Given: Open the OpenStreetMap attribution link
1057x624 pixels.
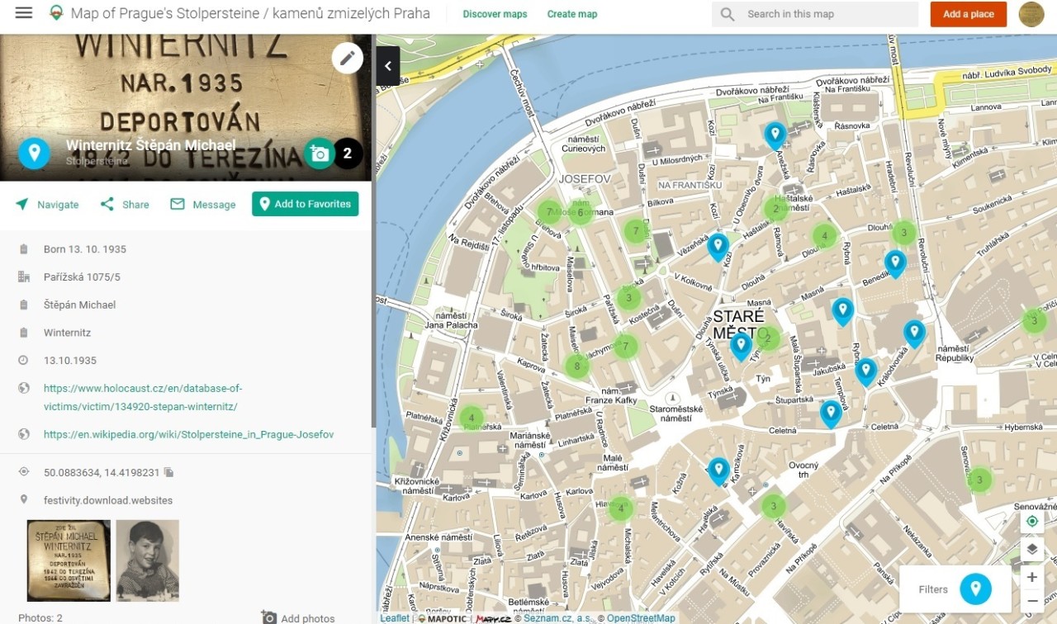Looking at the screenshot, I should pos(641,618).
